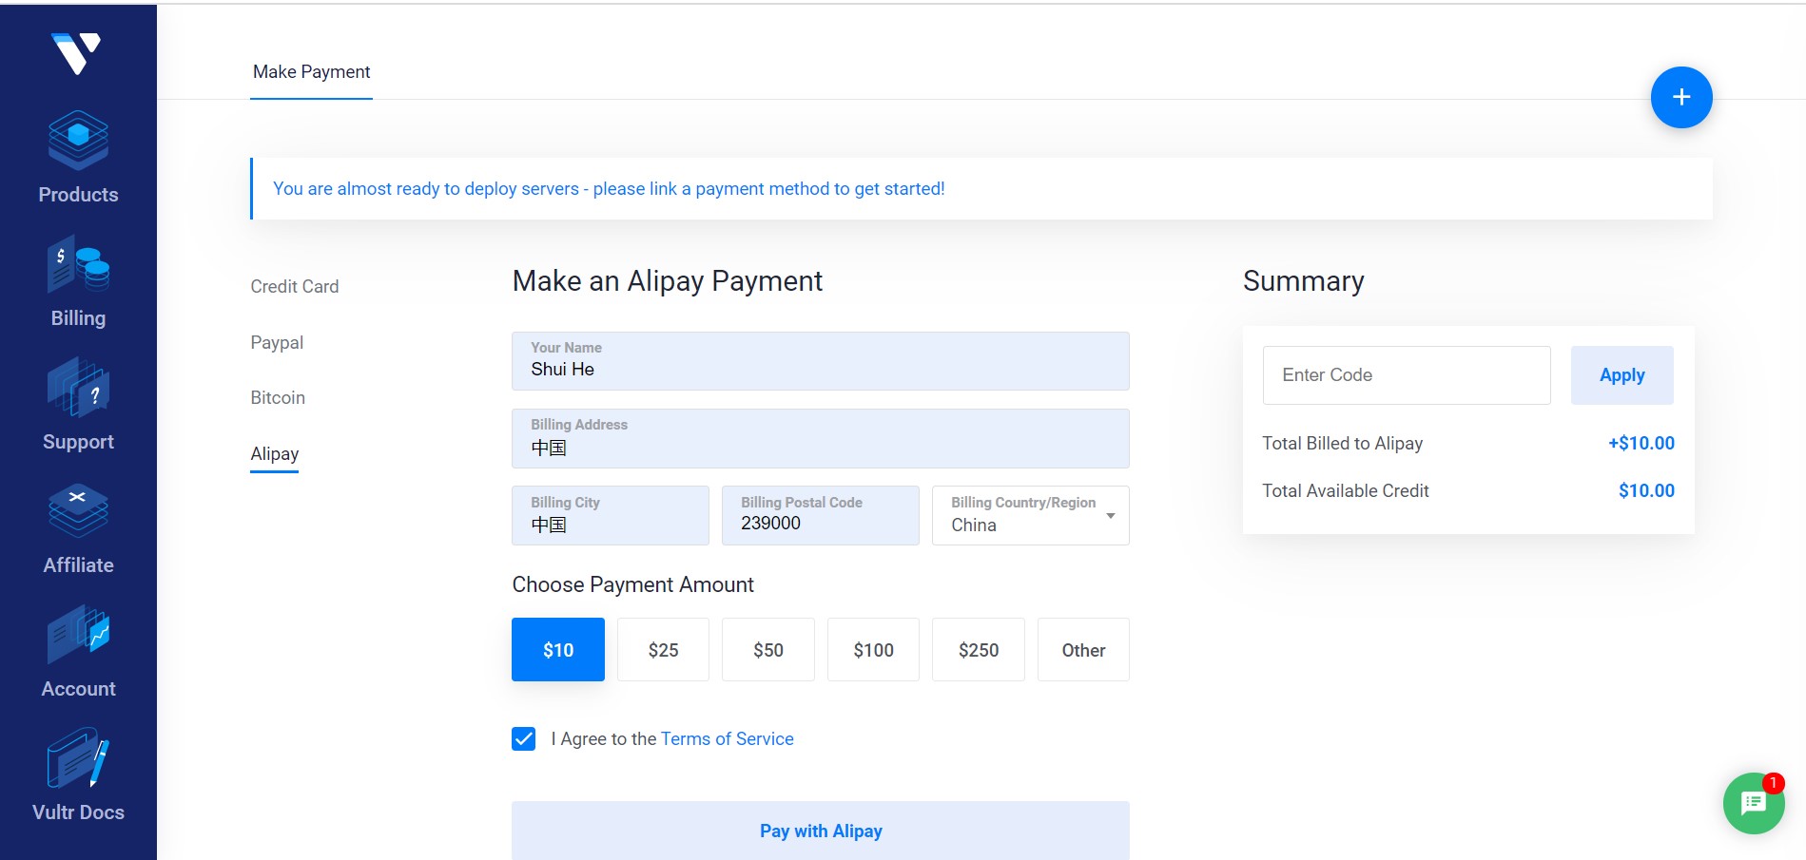Click the Summary heading

pos(1303,281)
